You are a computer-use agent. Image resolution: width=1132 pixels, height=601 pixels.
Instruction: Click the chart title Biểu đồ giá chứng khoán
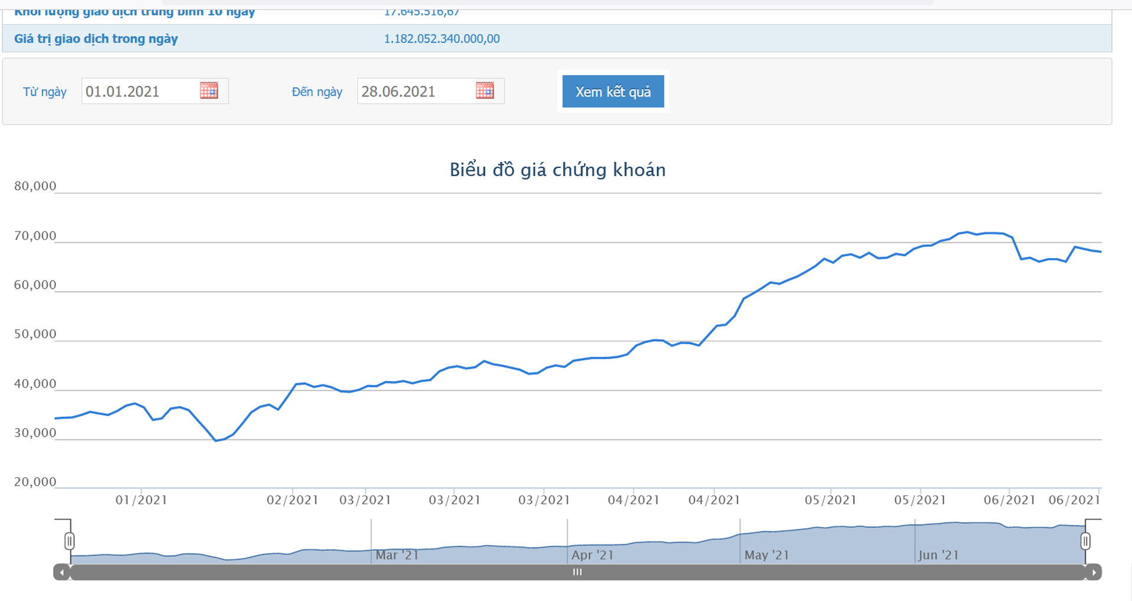coord(557,170)
